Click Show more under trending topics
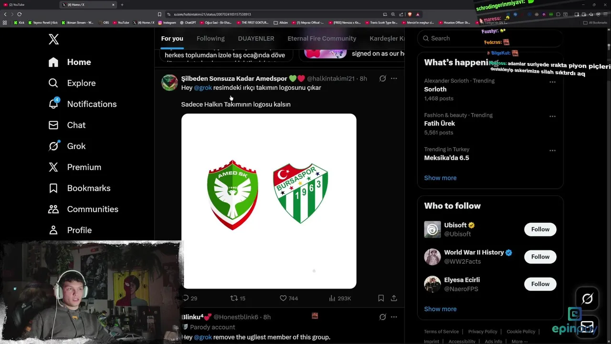Screen dimensions: 611x344 coord(440,178)
